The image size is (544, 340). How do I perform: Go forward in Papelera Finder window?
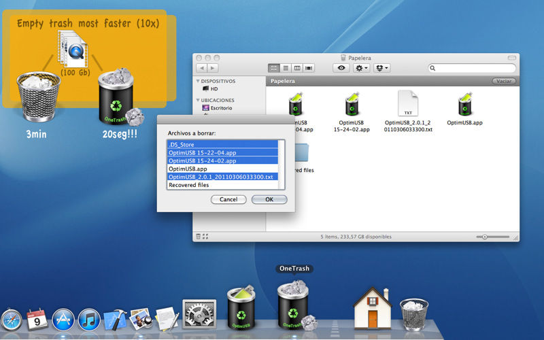pyautogui.click(x=213, y=68)
